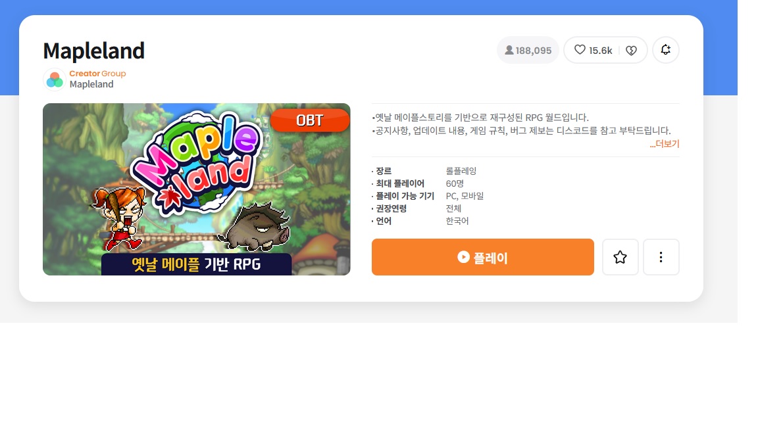758x426 pixels.
Task: Click the 60명 max players value
Action: [x=455, y=183]
